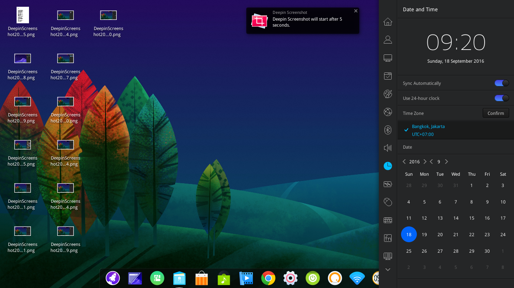Expand more sidebar items with bottom chevron
This screenshot has width=514, height=288.
tap(387, 269)
